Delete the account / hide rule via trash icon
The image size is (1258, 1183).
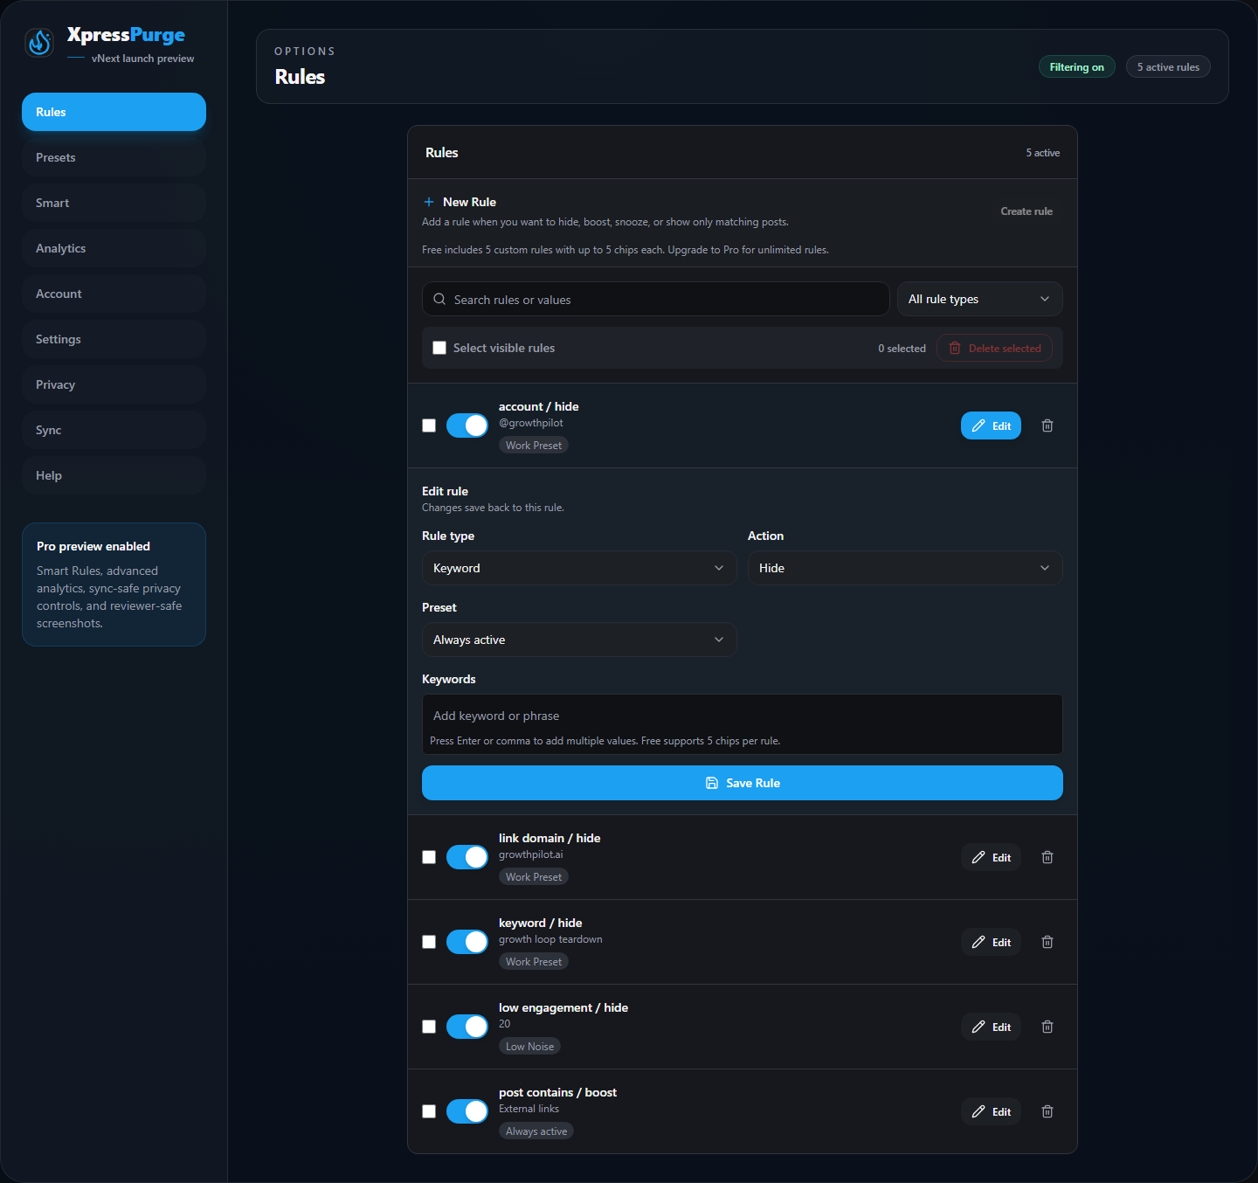[1047, 425]
